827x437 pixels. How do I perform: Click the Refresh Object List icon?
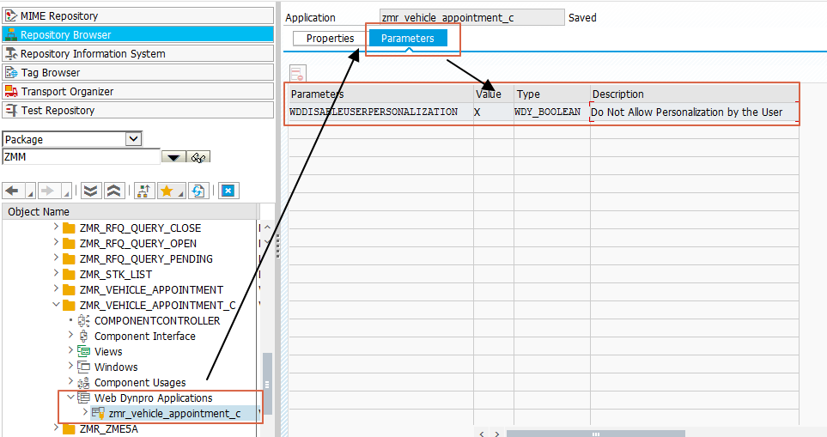click(x=199, y=191)
